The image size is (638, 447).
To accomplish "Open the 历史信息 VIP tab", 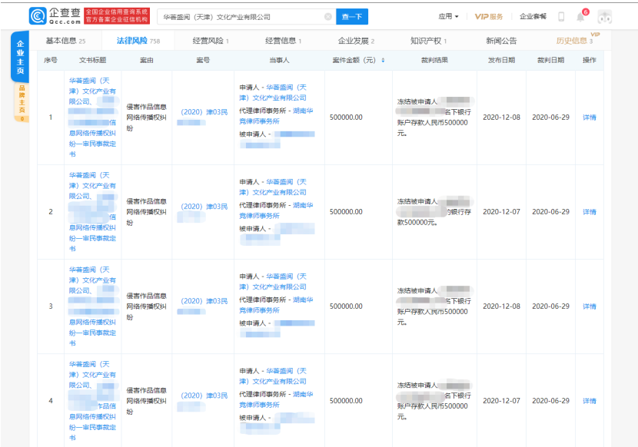I will point(574,41).
